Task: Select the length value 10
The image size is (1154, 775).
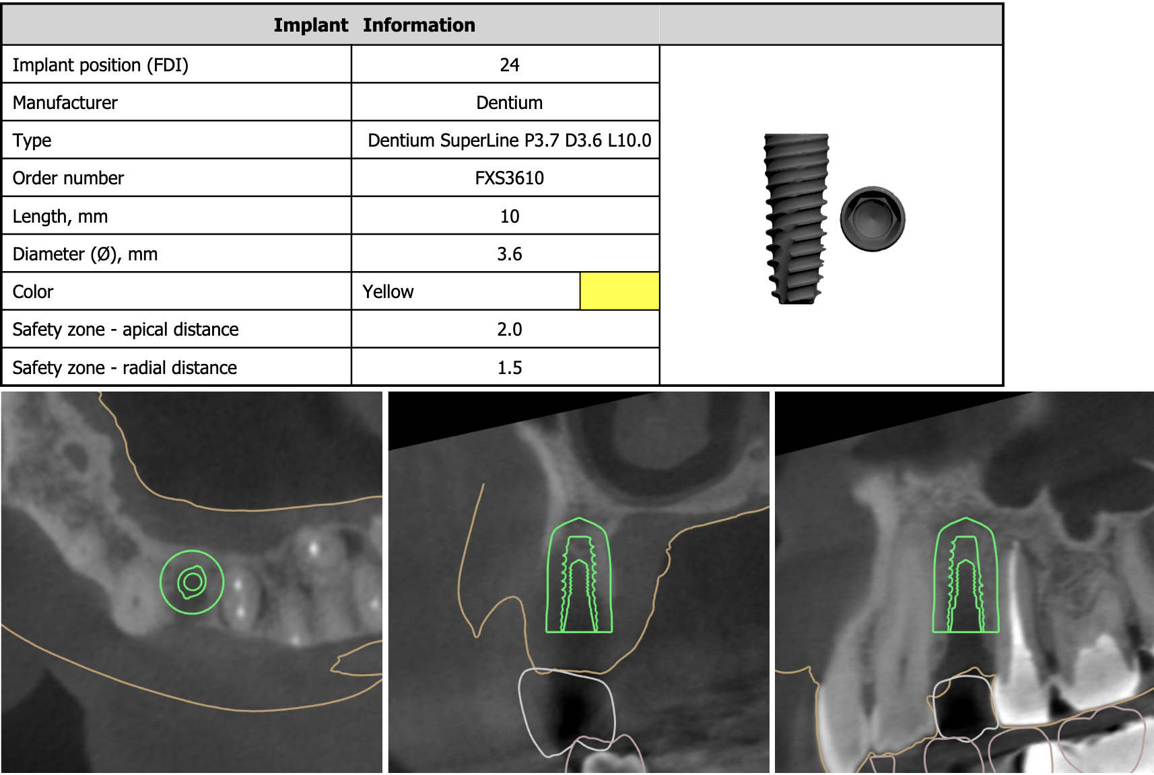Action: pos(509,217)
